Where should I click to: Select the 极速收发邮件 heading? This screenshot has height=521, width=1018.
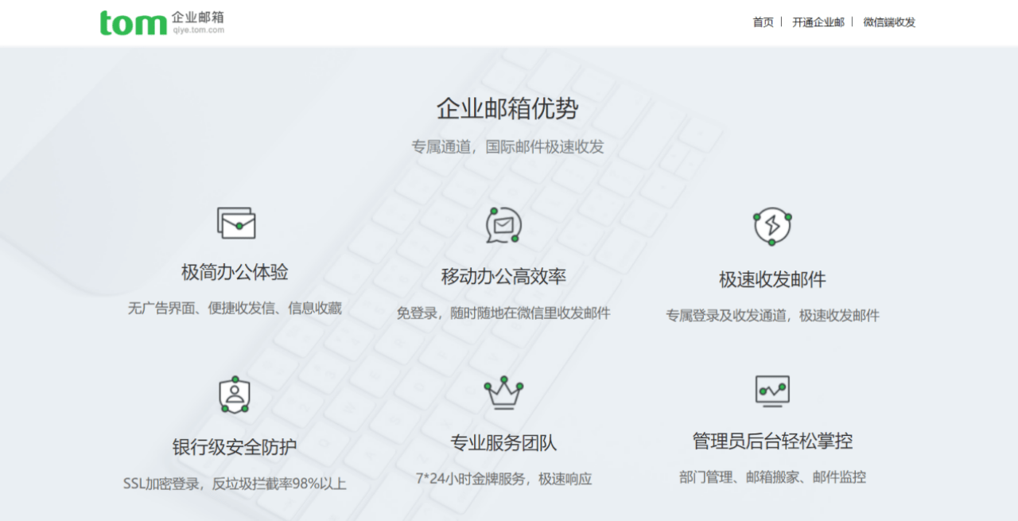click(x=772, y=279)
